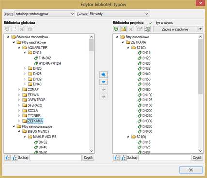Close the Edytor biblioteki typów dialog
207x178 pixels.
(201, 3)
